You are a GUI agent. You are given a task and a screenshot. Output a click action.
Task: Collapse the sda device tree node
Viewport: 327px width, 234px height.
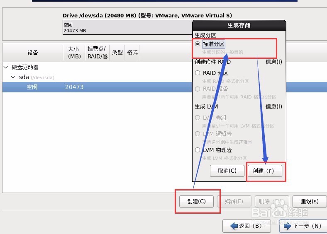13,77
